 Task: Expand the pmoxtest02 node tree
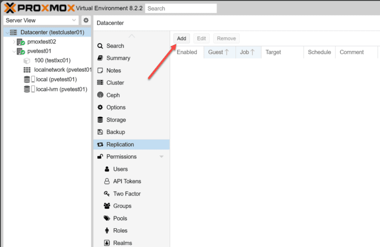click(x=14, y=42)
